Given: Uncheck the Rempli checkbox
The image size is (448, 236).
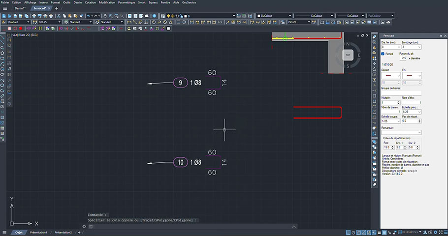Looking at the screenshot, I should point(383,54).
